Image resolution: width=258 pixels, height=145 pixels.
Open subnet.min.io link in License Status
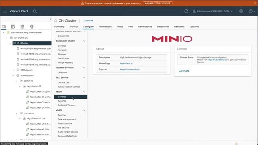(217, 60)
